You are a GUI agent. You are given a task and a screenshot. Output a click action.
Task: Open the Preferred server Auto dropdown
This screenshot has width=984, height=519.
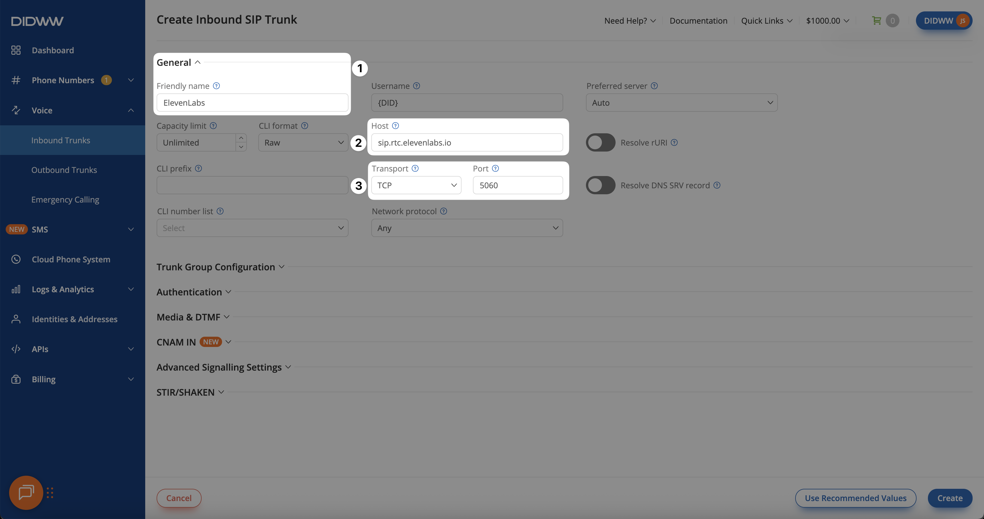(x=681, y=103)
